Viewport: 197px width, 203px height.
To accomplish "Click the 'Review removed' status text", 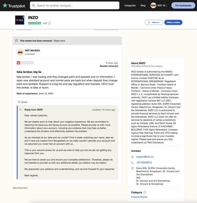I will 109,66.
